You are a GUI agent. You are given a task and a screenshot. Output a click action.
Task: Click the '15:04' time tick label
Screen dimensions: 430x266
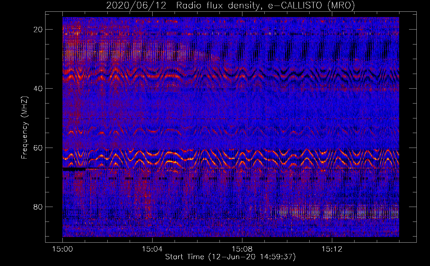click(152, 249)
